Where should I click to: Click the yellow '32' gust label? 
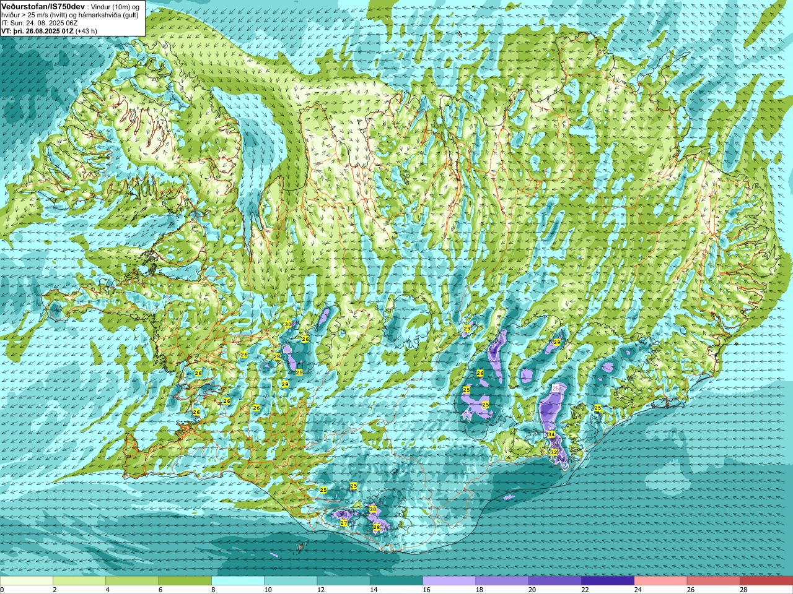click(554, 452)
